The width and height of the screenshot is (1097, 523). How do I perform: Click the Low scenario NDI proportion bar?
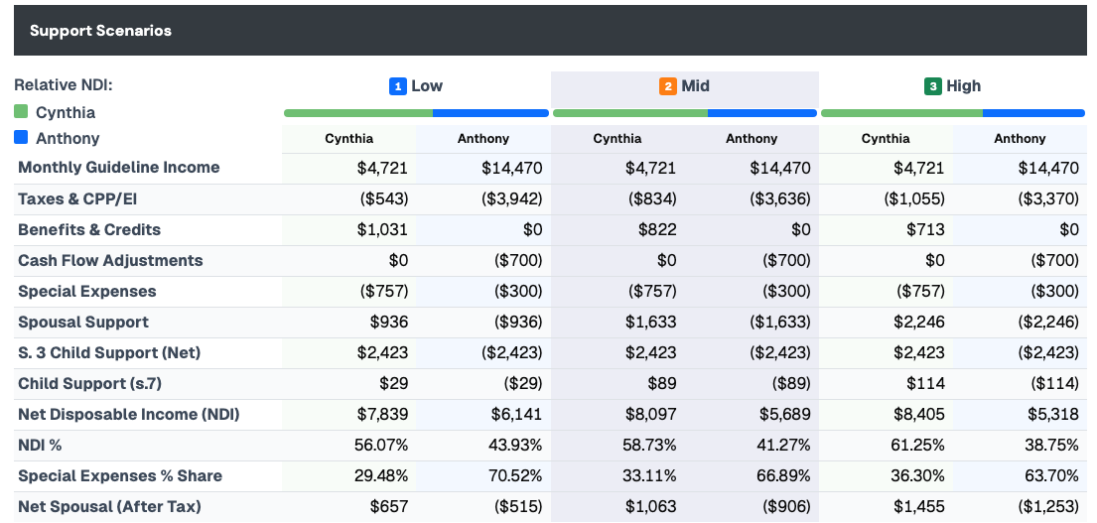coord(416,113)
